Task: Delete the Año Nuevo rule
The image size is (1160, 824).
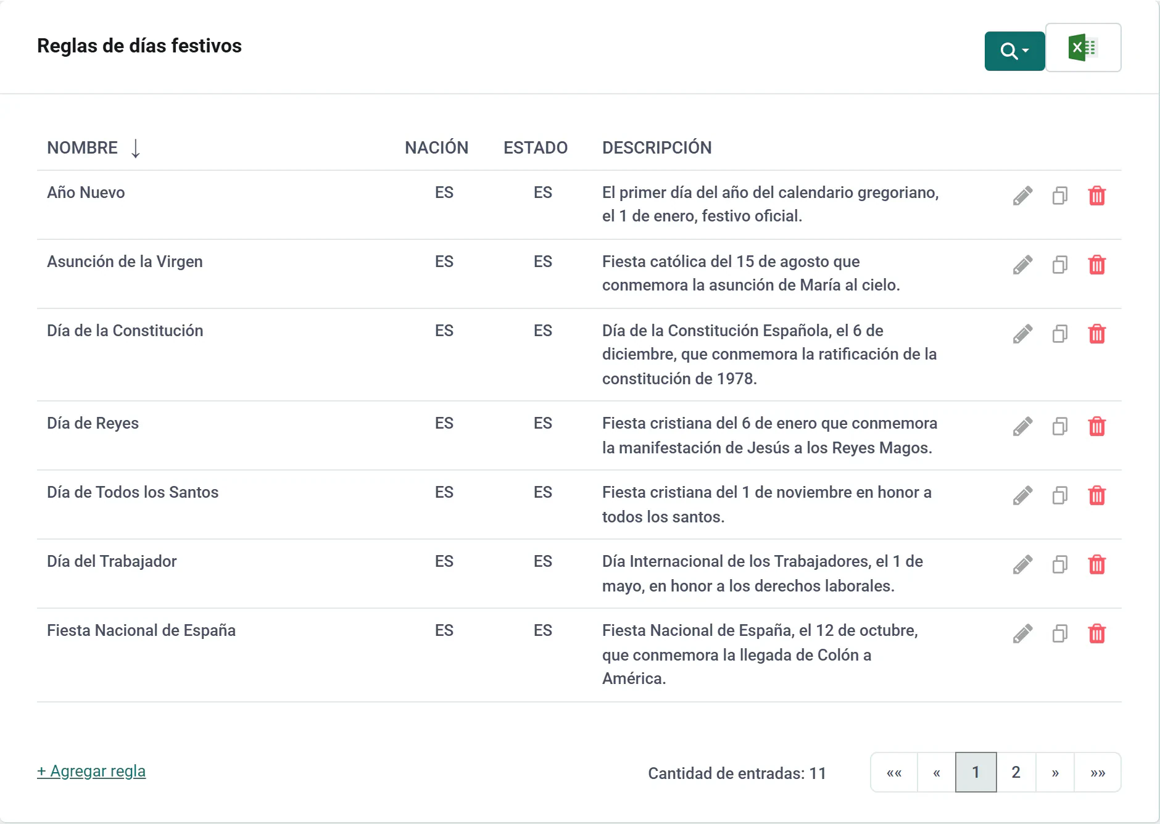Action: [x=1097, y=196]
